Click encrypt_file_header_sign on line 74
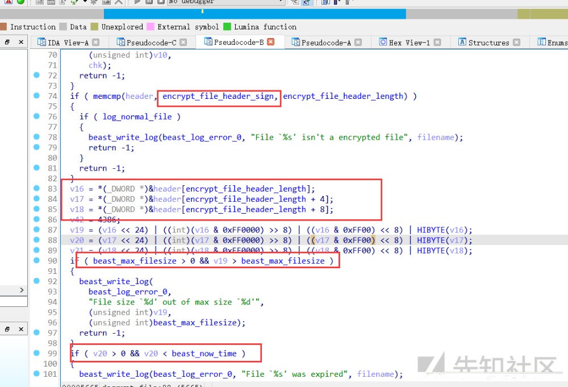568x387 pixels. coord(219,97)
